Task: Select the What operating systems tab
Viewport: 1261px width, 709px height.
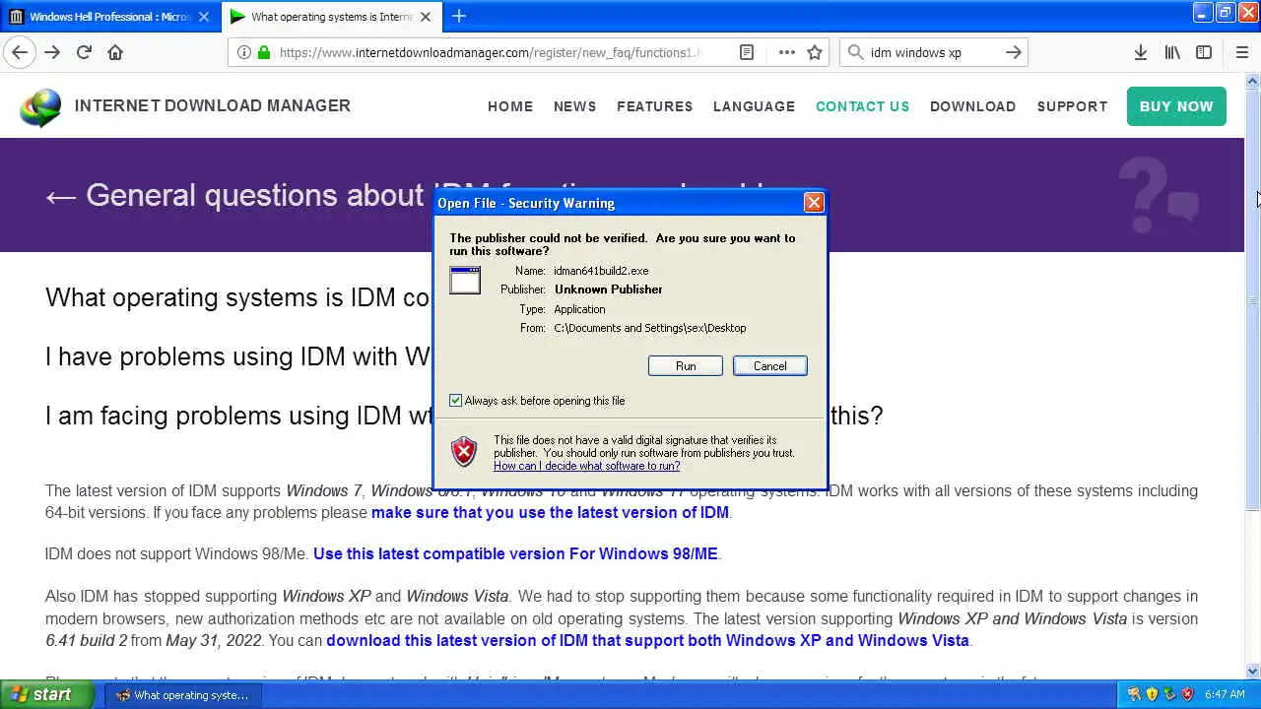Action: coord(332,17)
